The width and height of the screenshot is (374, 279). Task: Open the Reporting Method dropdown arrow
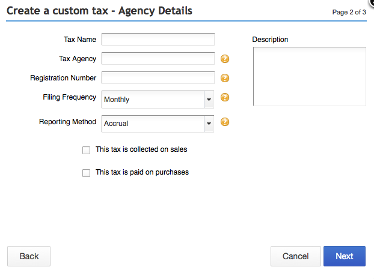[209, 124]
